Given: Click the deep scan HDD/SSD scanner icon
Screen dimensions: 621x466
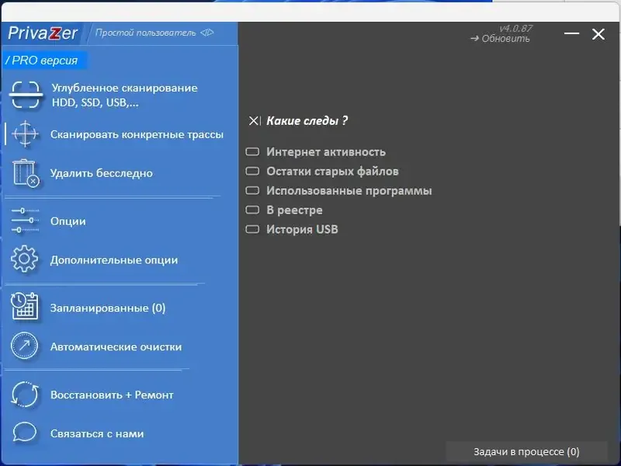Looking at the screenshot, I should pyautogui.click(x=26, y=95).
